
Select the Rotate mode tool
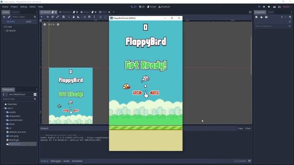point(53,17)
